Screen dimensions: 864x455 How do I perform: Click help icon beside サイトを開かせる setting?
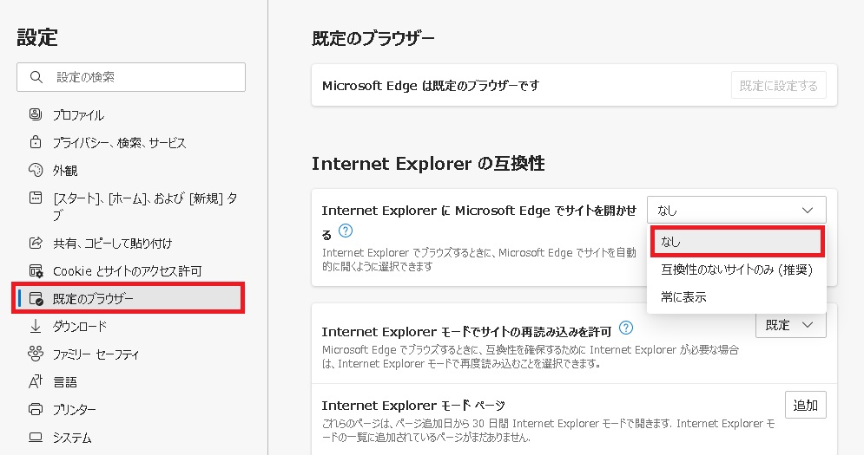point(346,231)
